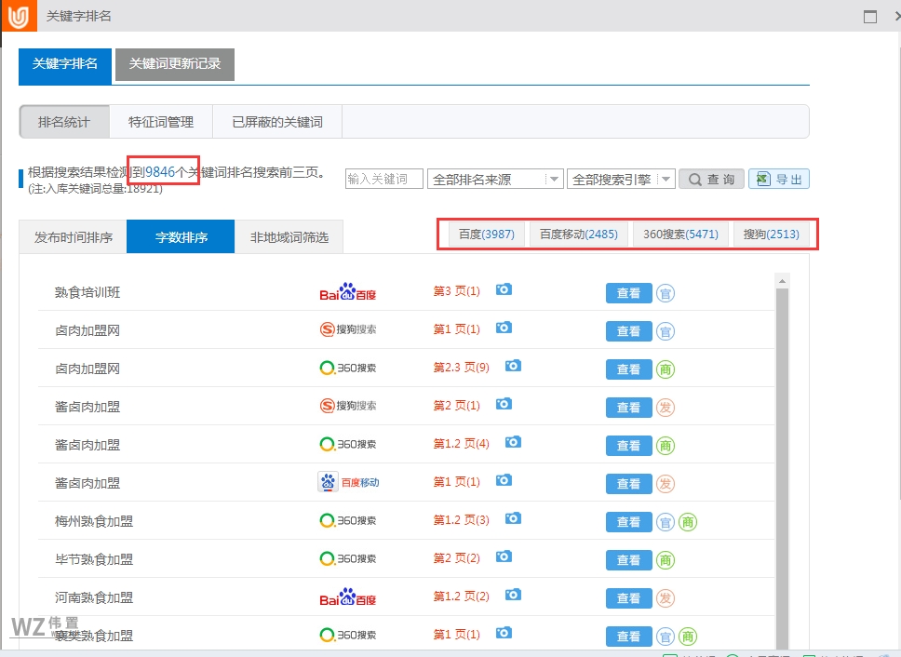Click the blue 官 circle icon near 卤肉加盟网
This screenshot has height=657, width=901.
pyautogui.click(x=666, y=331)
